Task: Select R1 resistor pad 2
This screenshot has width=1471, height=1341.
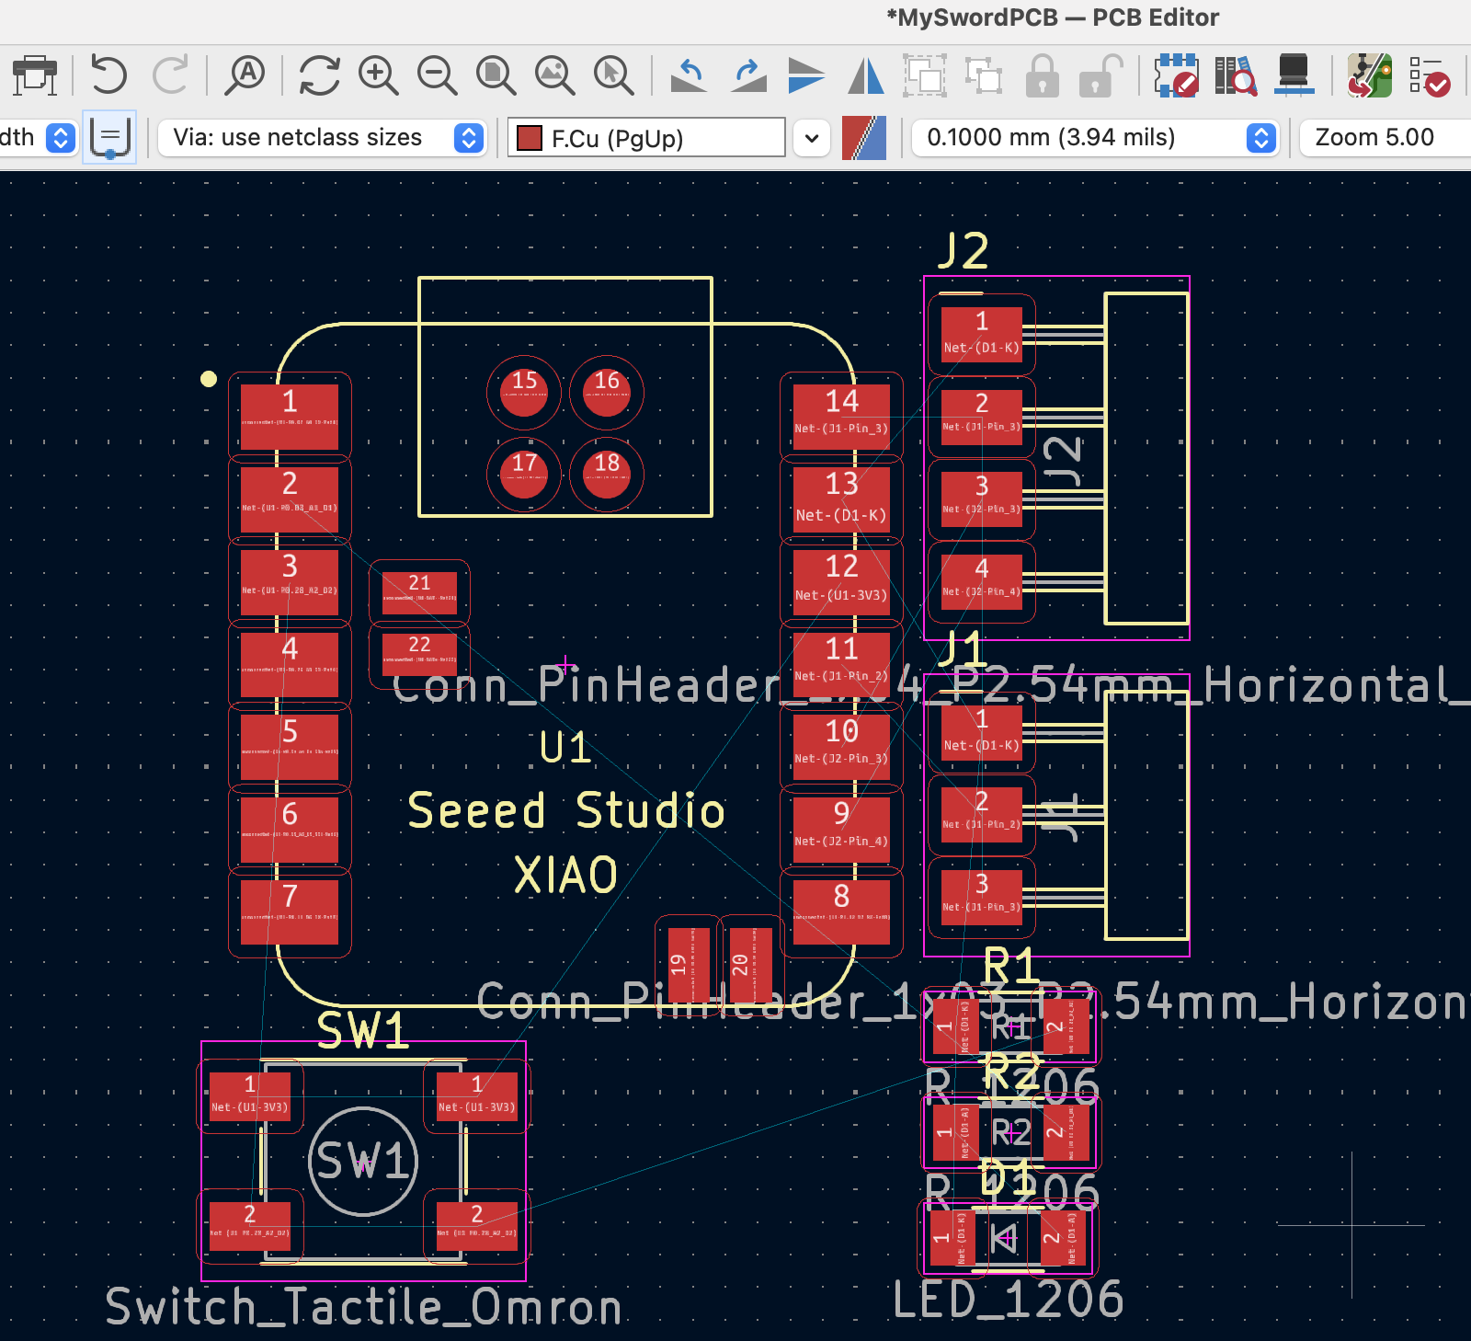Action: click(x=1066, y=1026)
